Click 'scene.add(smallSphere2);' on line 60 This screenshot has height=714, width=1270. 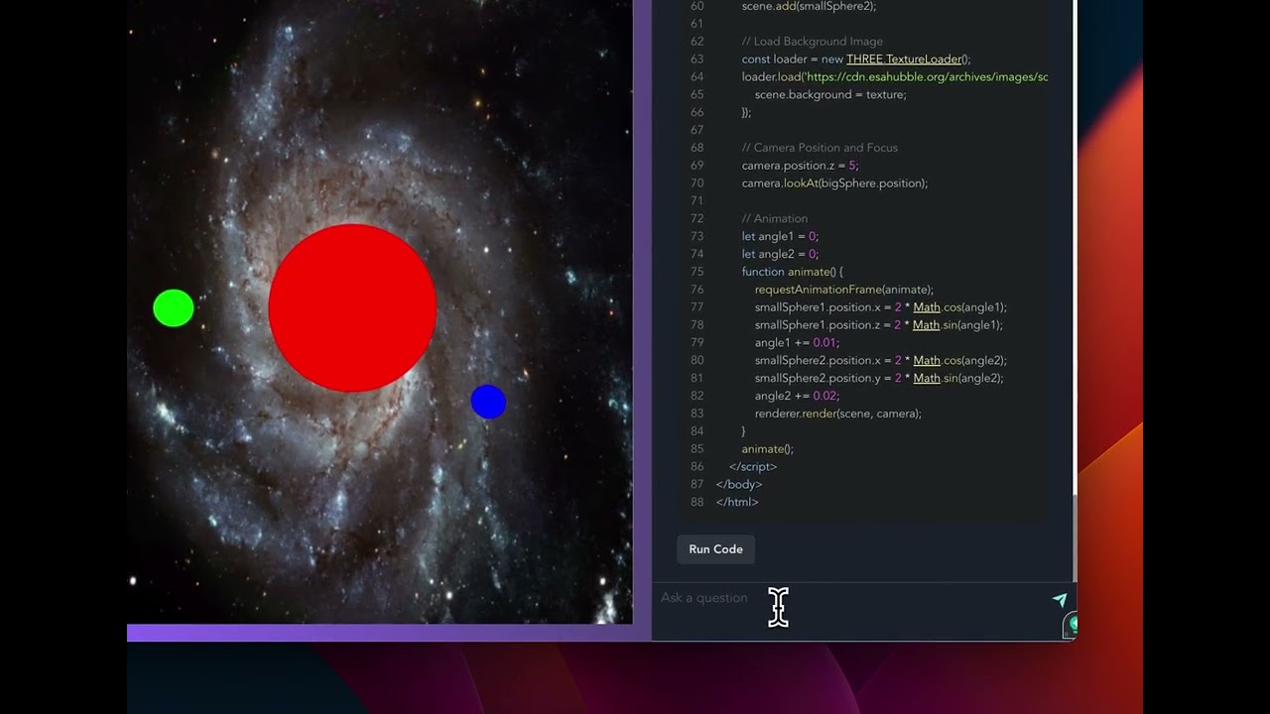[x=809, y=6]
